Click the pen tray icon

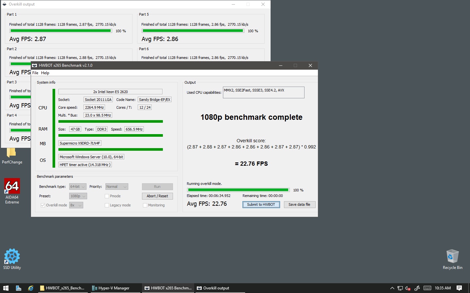point(417,288)
